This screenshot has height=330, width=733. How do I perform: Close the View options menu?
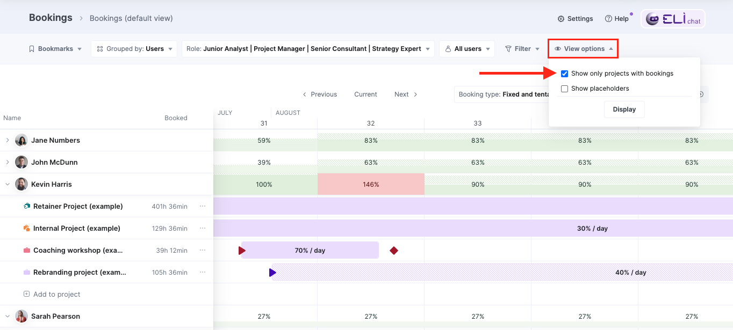583,49
